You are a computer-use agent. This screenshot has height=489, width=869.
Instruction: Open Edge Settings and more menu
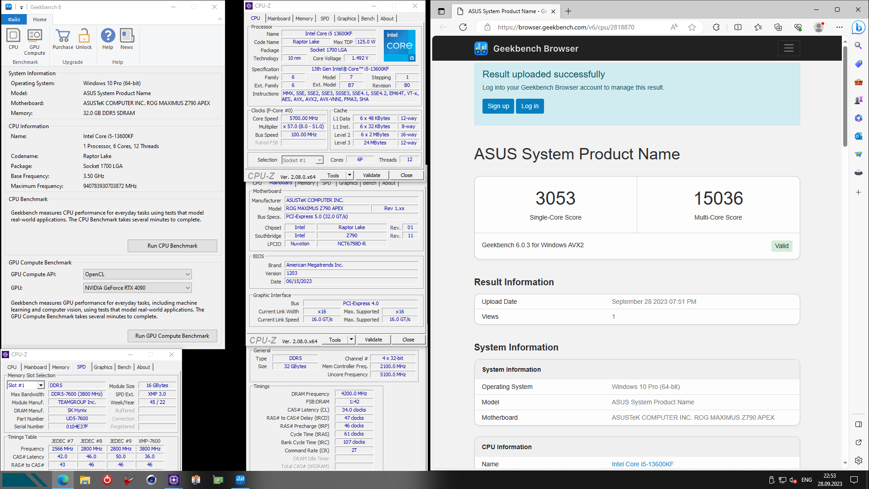pyautogui.click(x=840, y=27)
